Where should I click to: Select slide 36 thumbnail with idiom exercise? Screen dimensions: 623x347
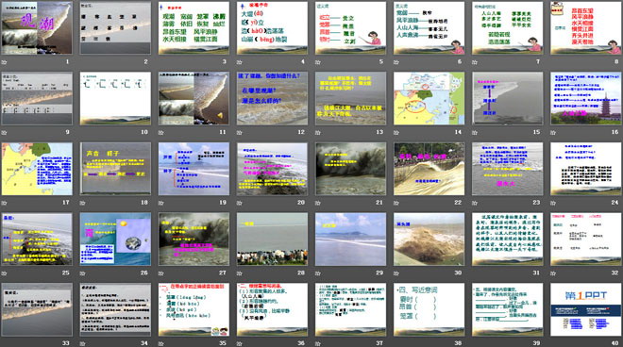pos(272,309)
